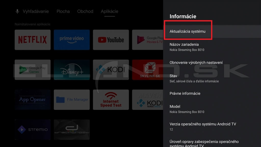Open Obnovenie výrobných nastavení option
Screen dimensions: 261x147
pyautogui.click(x=196, y=63)
